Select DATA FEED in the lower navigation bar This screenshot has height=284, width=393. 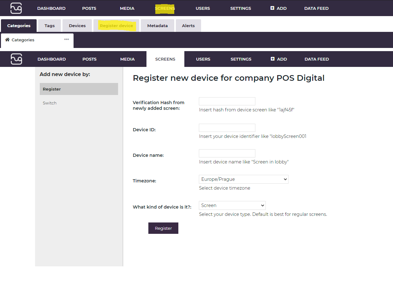point(317,59)
